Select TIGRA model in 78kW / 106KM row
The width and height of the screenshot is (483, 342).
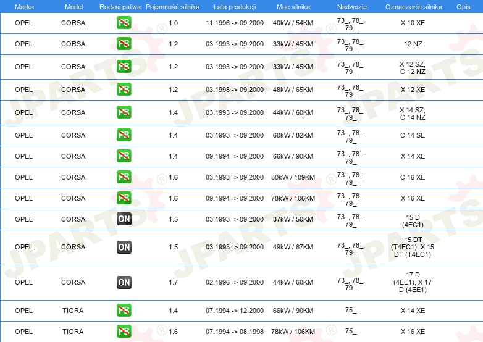pyautogui.click(x=73, y=332)
